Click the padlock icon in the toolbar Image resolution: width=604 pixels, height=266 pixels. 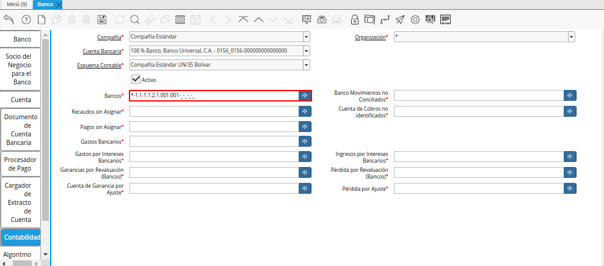[355, 20]
